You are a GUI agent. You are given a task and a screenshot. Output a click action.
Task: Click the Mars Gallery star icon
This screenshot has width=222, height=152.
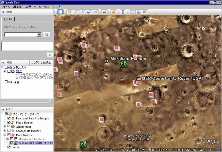(x=13, y=135)
